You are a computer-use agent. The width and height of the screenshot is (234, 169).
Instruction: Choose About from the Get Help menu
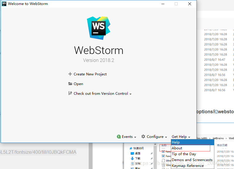click(193, 148)
